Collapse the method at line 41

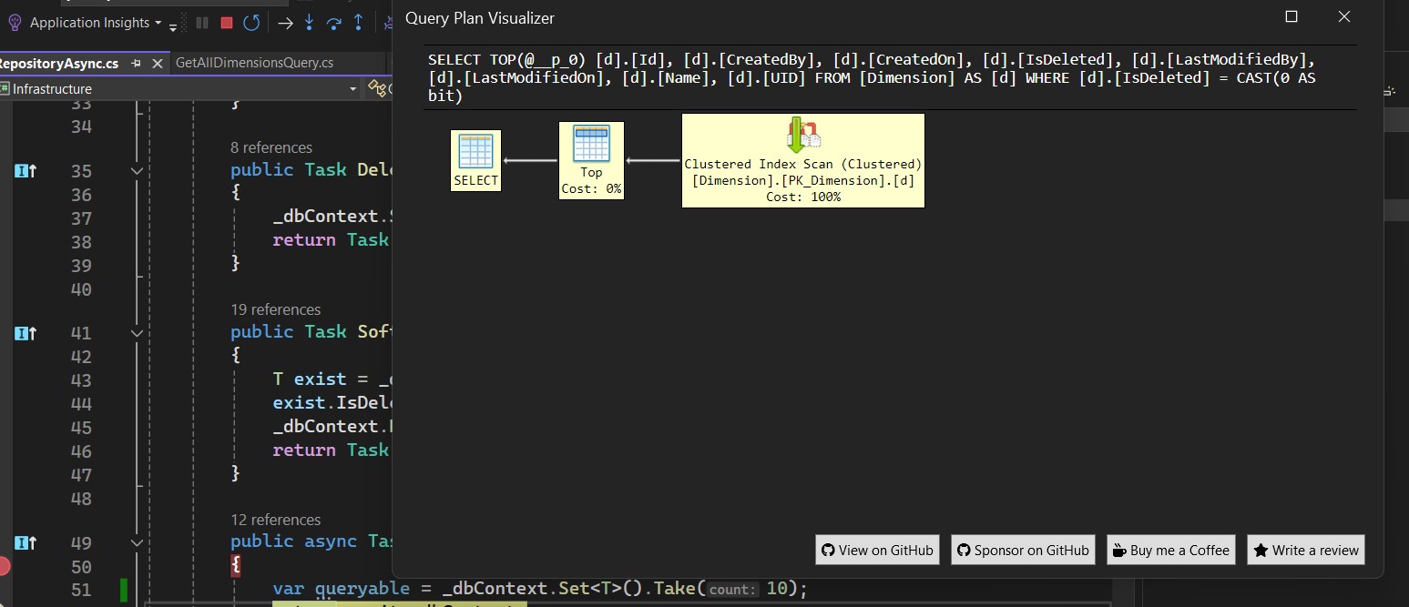pyautogui.click(x=137, y=332)
